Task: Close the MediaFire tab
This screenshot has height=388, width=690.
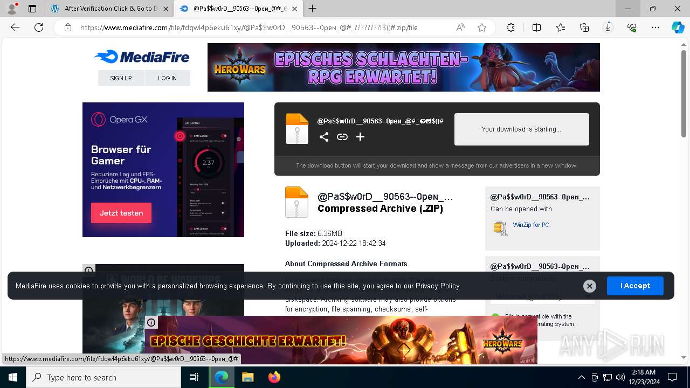Action: pyautogui.click(x=294, y=9)
